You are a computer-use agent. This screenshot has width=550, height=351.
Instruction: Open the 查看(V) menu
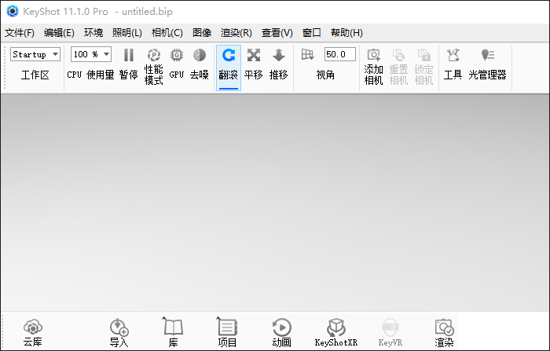277,33
